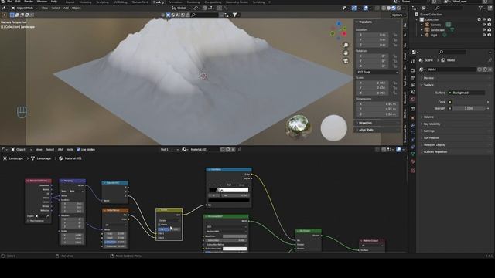
Task: Click the blue Z axis on navigation gizmo
Action: 339,24
